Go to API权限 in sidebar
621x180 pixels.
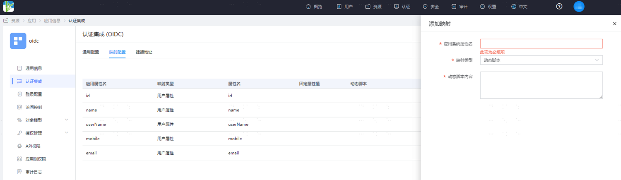tap(33, 146)
